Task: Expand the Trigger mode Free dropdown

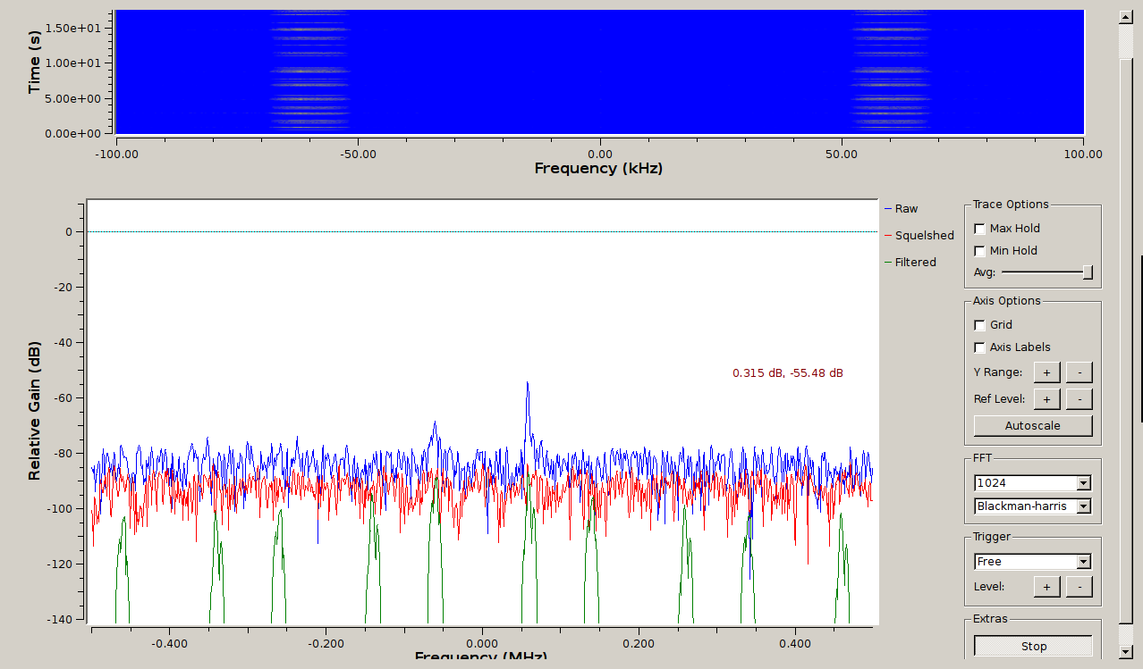Action: coord(1033,562)
